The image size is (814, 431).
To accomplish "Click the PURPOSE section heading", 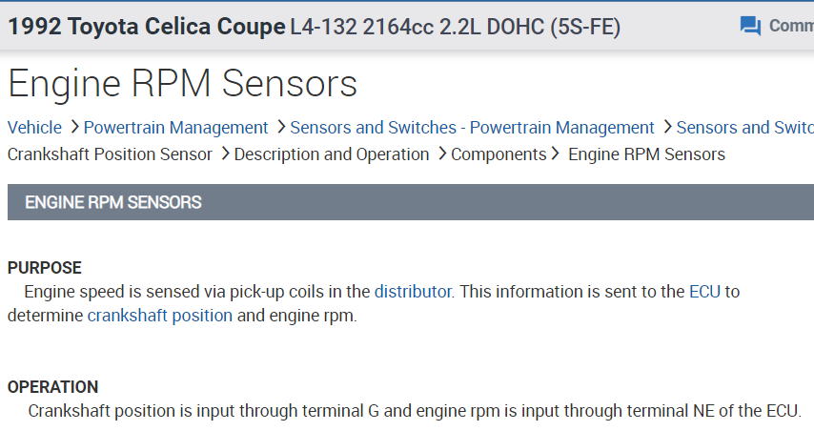I will (x=45, y=268).
